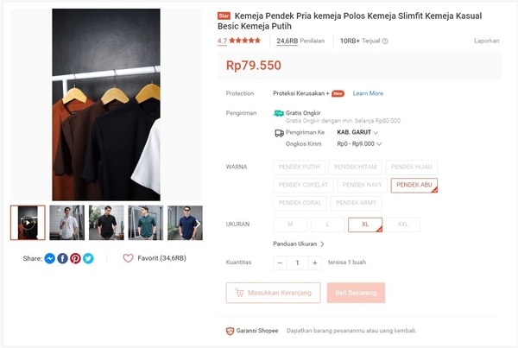Share product on Twitter
518x348 pixels.
88,258
